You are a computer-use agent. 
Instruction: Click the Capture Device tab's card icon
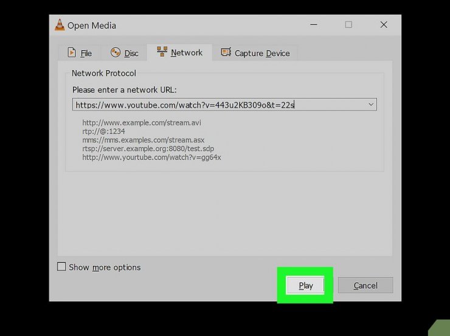click(x=226, y=53)
